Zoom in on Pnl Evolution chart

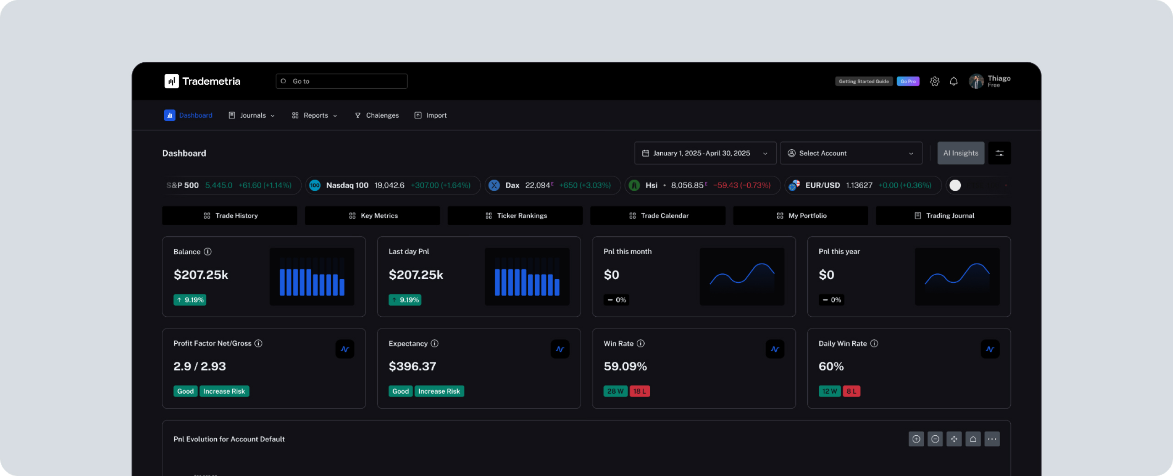916,439
